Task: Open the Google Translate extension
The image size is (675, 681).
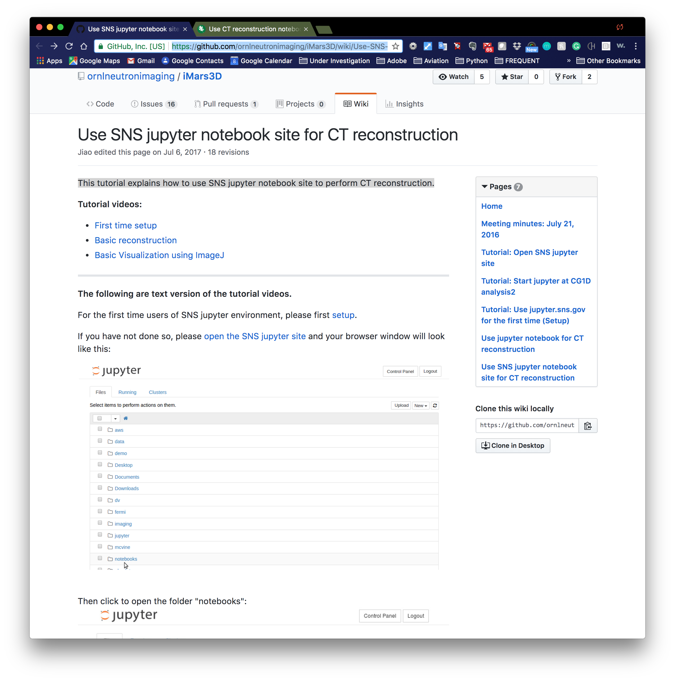Action: [x=442, y=46]
